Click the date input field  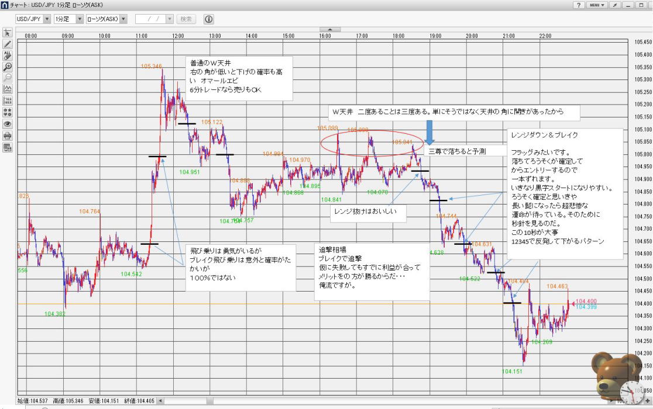click(x=150, y=19)
